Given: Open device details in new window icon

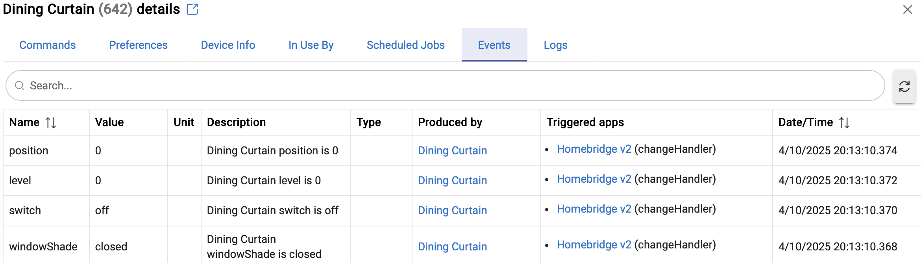Looking at the screenshot, I should click(x=192, y=9).
